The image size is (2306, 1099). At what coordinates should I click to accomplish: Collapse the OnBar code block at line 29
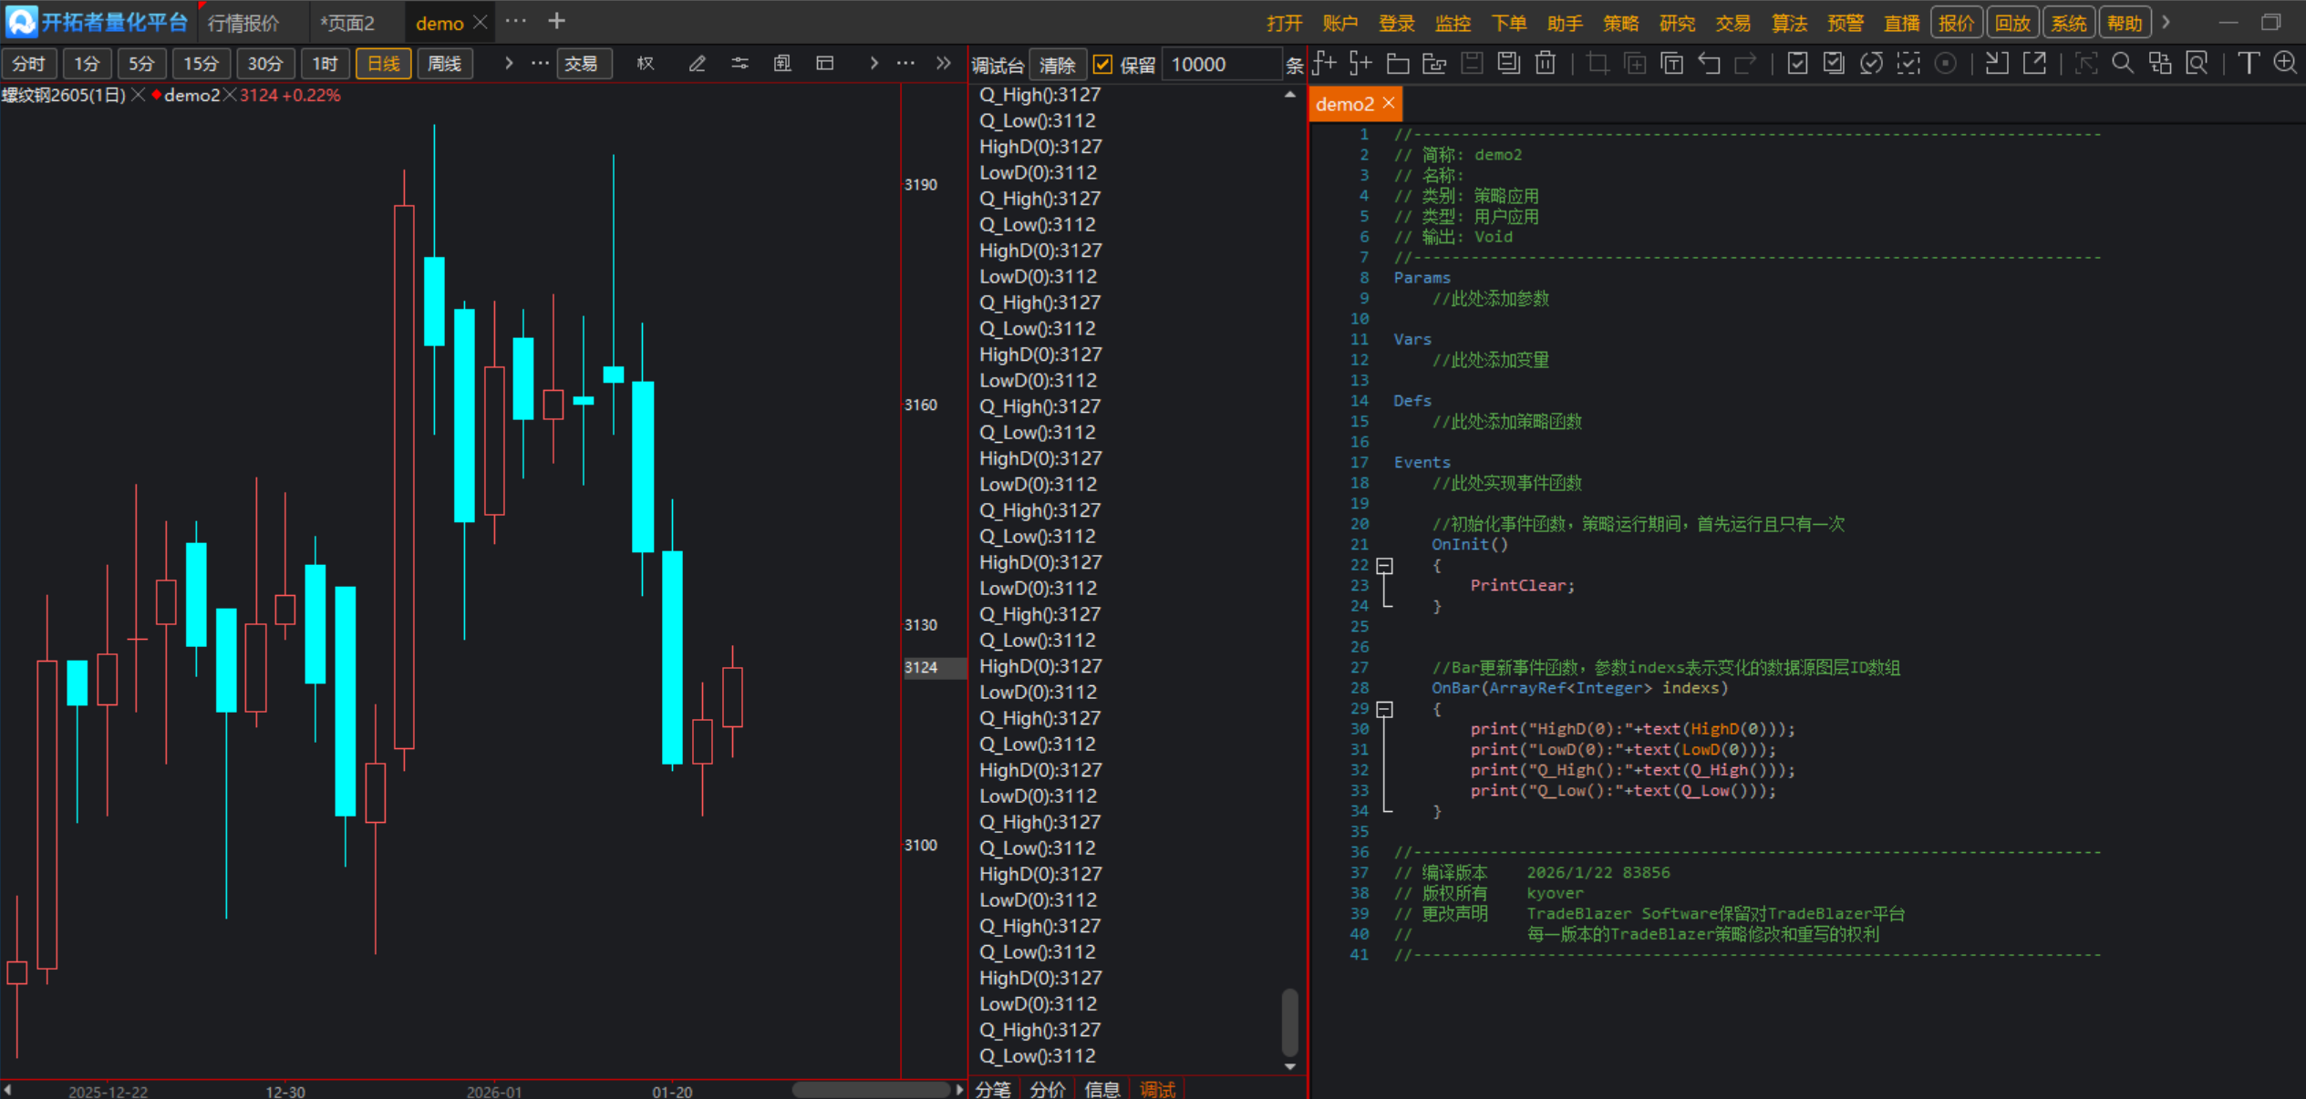click(1384, 709)
